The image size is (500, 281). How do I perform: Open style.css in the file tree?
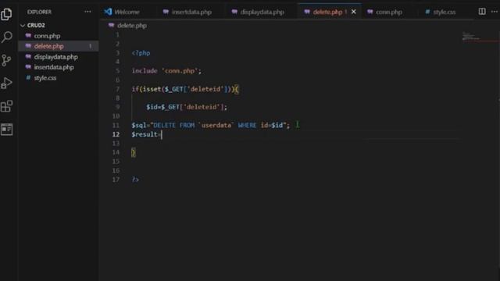click(x=45, y=78)
